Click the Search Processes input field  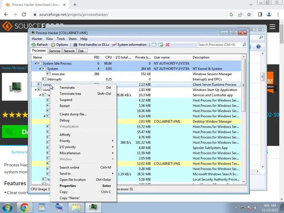pos(220,45)
